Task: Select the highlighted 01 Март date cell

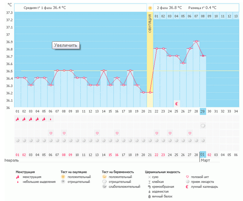Action: 203,155
